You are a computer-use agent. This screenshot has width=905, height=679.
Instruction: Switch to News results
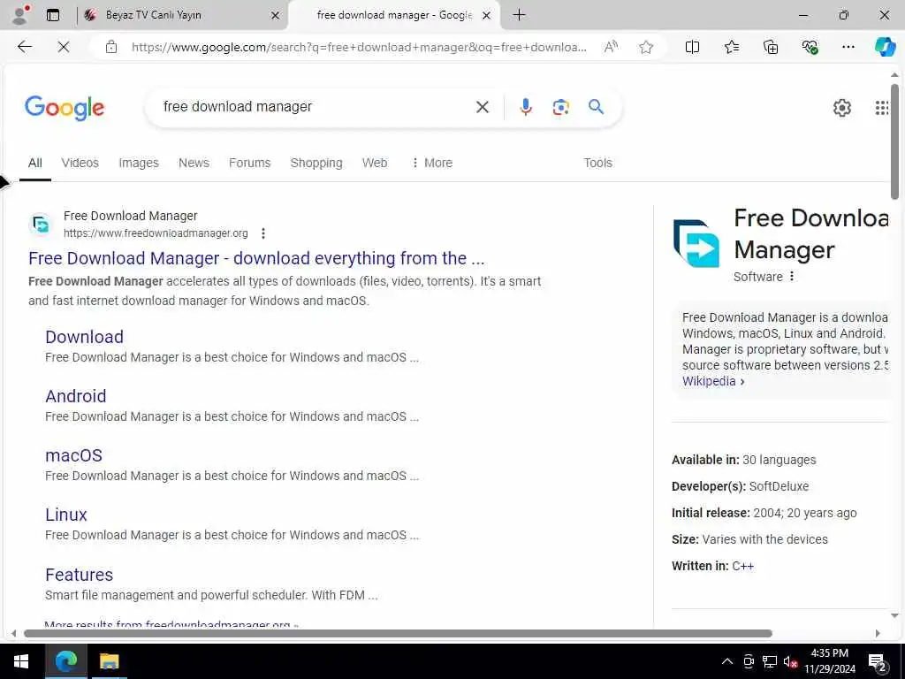(x=194, y=163)
